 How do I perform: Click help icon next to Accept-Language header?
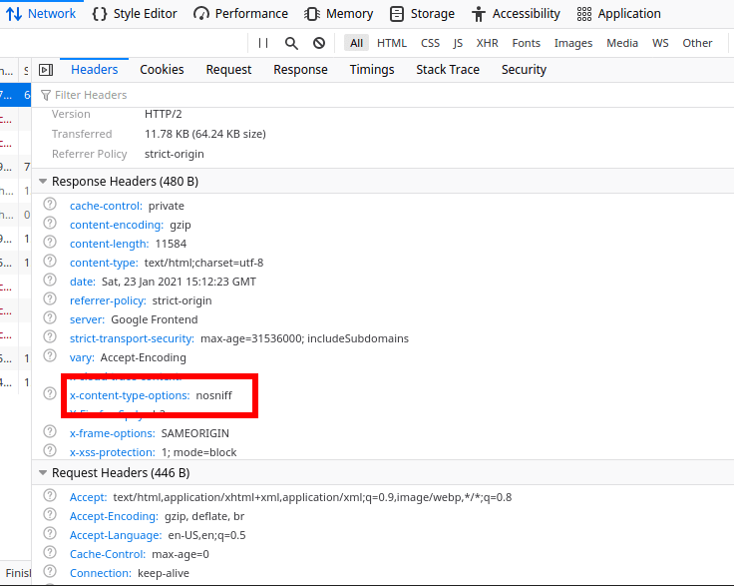(x=50, y=533)
